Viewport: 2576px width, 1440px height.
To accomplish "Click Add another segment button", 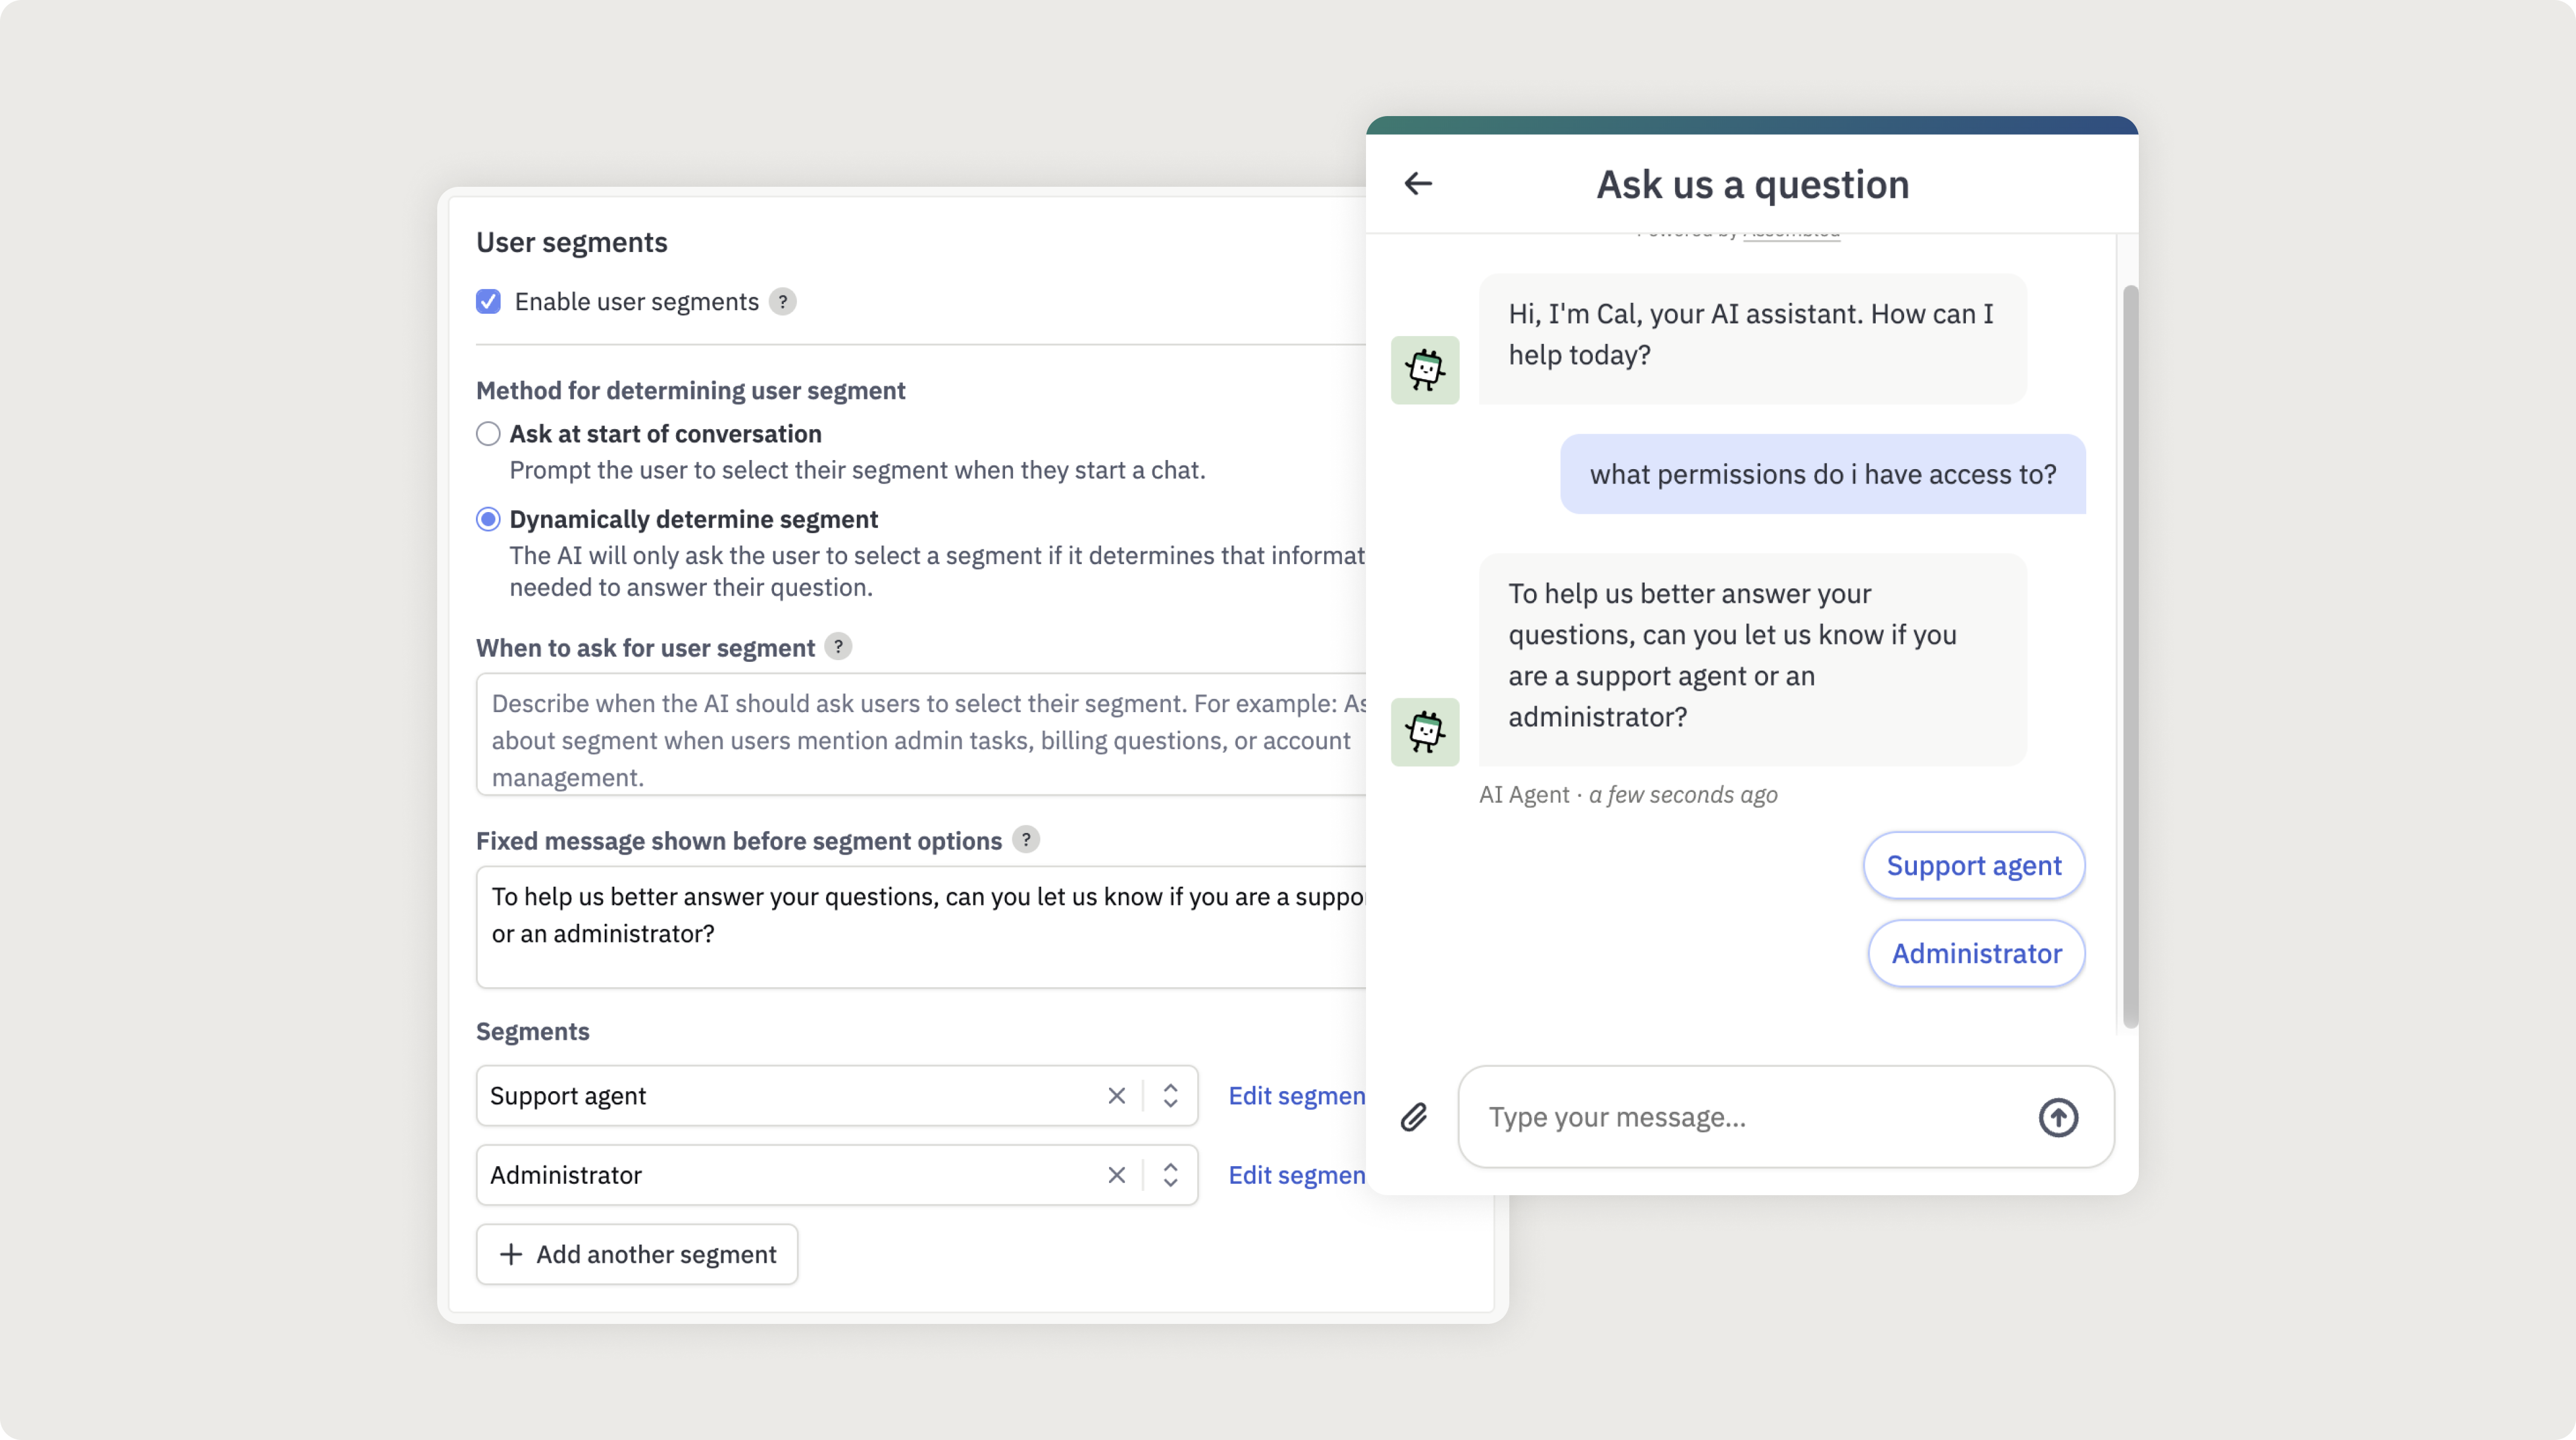I will click(637, 1254).
